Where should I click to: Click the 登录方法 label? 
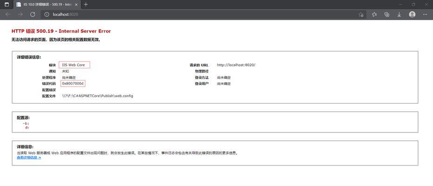tap(202, 78)
